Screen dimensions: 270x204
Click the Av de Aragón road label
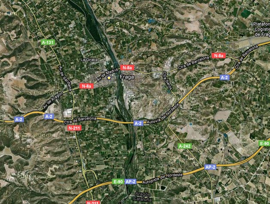point(53,101)
